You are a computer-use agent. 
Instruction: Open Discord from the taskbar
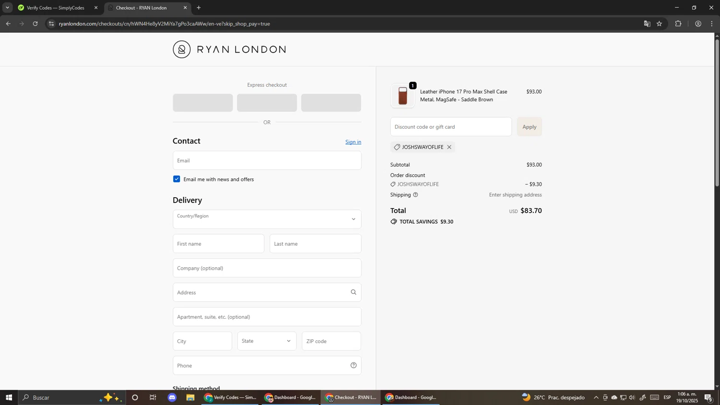click(172, 397)
